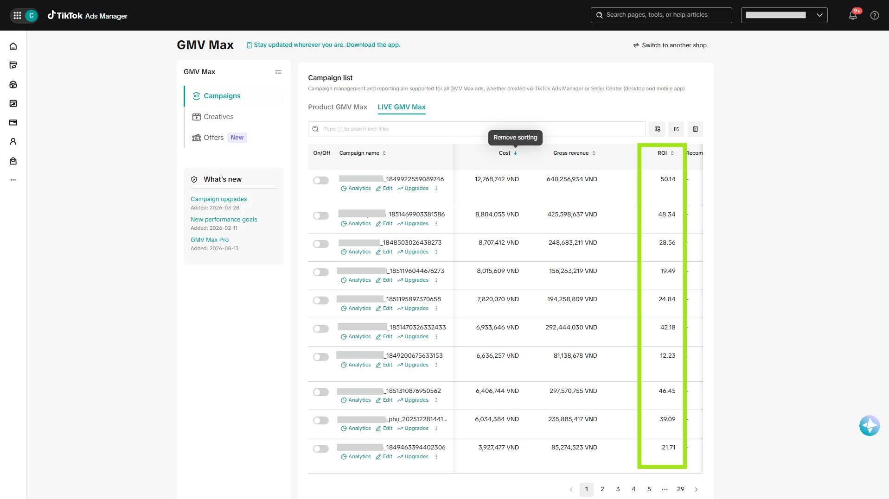Enable campaign ending 1851196044676273
Image resolution: width=889 pixels, height=499 pixels.
[x=320, y=272]
